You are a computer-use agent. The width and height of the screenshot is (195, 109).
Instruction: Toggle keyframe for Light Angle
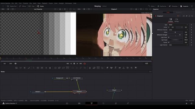pyautogui.click(x=191, y=40)
